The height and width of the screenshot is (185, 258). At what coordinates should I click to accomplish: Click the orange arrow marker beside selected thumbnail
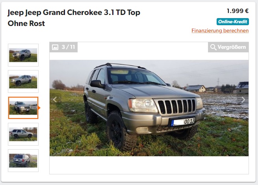pyautogui.click(x=39, y=108)
